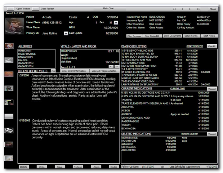Open View All Progress Notes
223x173 pixels.
104,71
